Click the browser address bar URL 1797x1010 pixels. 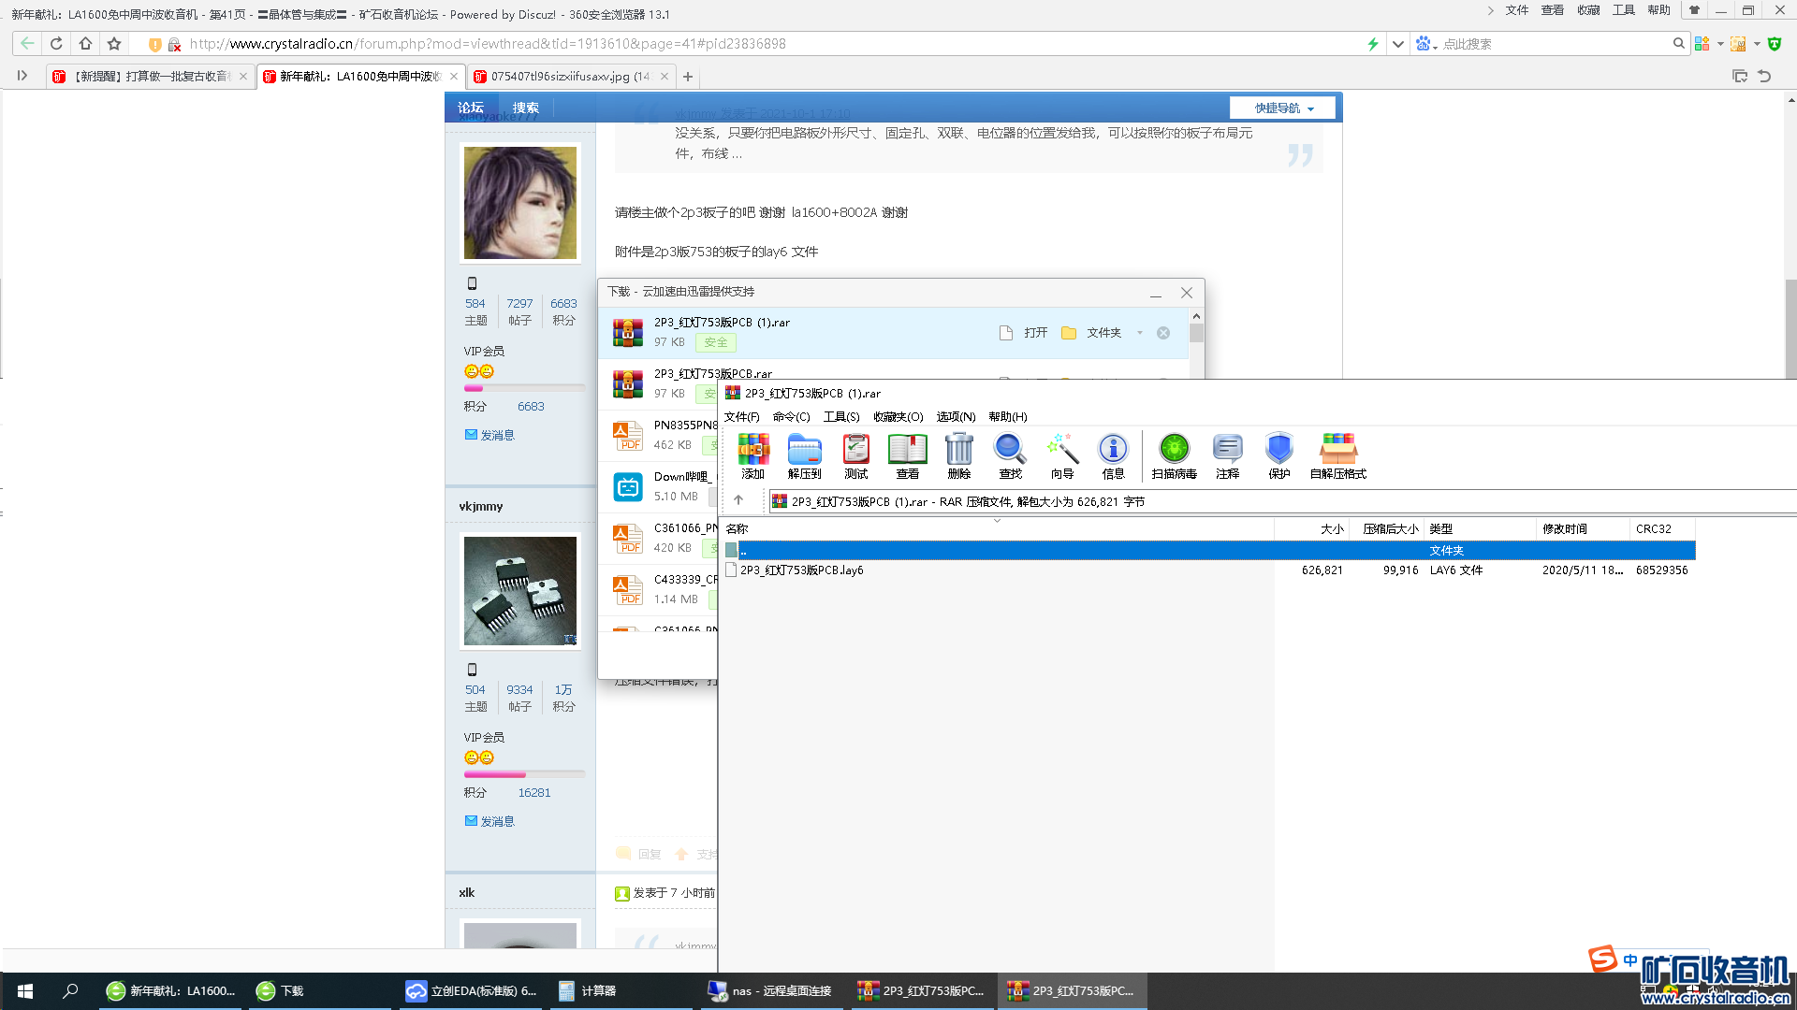pyautogui.click(x=487, y=44)
